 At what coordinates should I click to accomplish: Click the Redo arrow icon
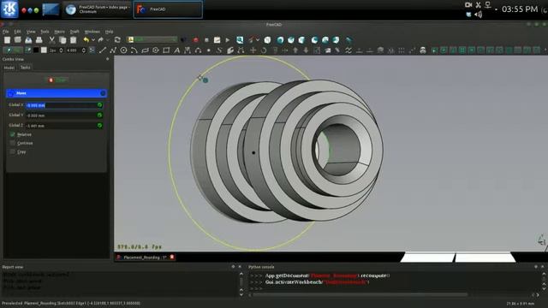click(101, 40)
